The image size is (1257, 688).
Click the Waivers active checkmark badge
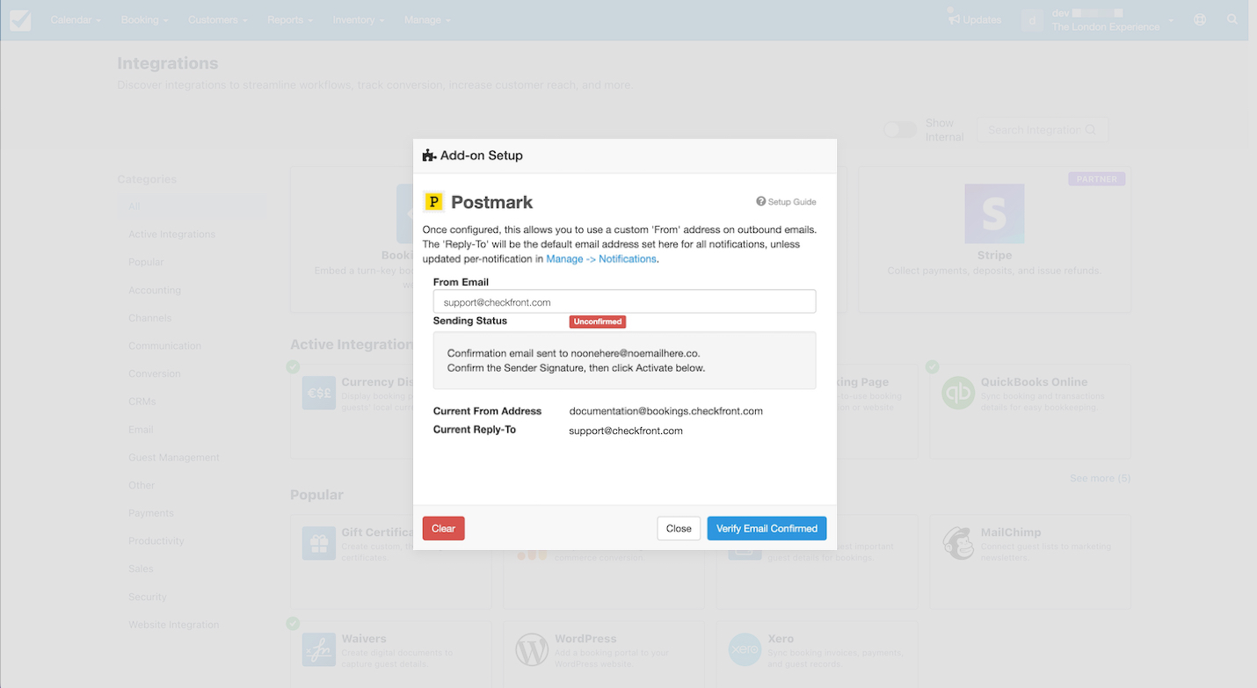click(293, 623)
